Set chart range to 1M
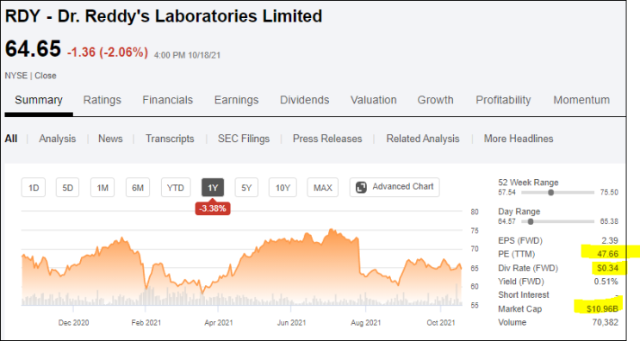The width and height of the screenshot is (640, 341). pyautogui.click(x=103, y=188)
